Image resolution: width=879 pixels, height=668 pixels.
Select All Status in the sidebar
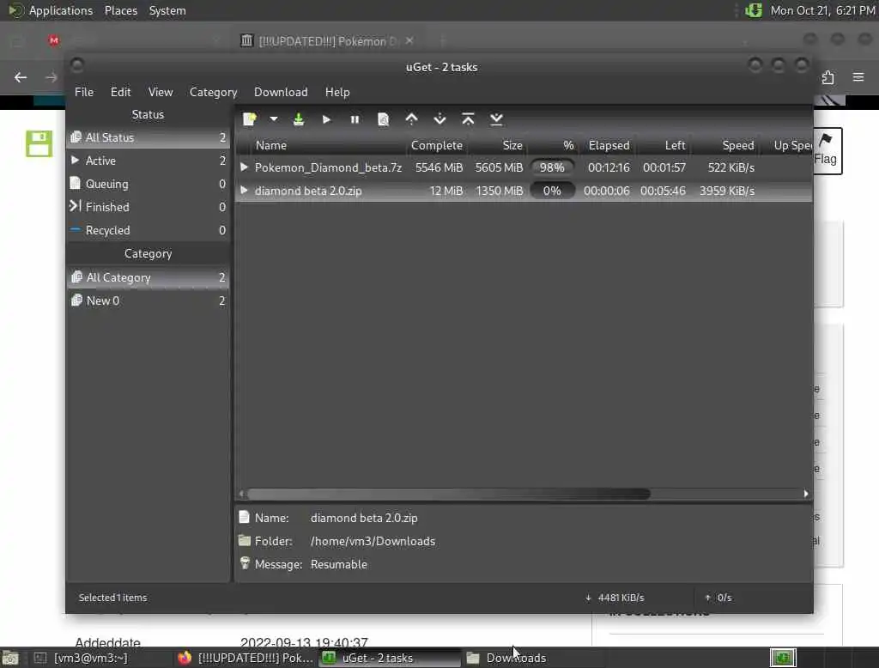point(148,137)
